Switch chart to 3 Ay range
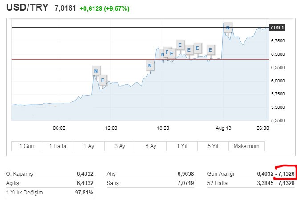The height and width of the screenshot is (206, 297). point(119,146)
